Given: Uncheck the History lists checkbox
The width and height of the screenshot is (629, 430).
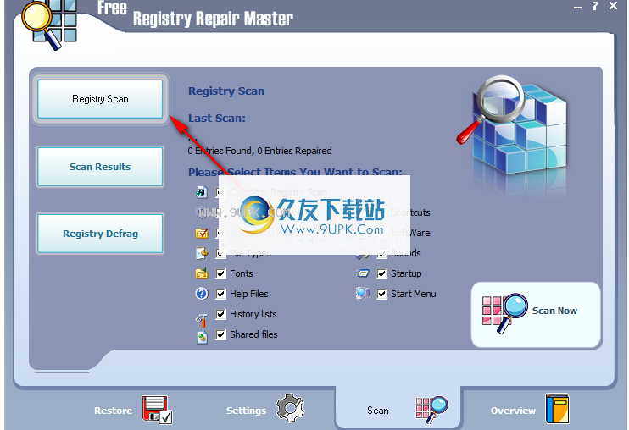Looking at the screenshot, I should (x=221, y=314).
